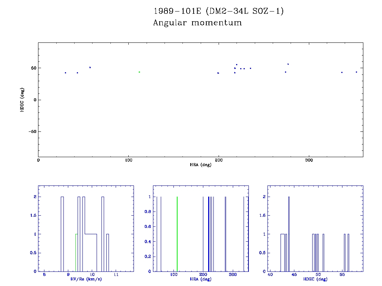Select the rightmost bar in HDEC histogram
382x286 pixels.
click(348, 252)
